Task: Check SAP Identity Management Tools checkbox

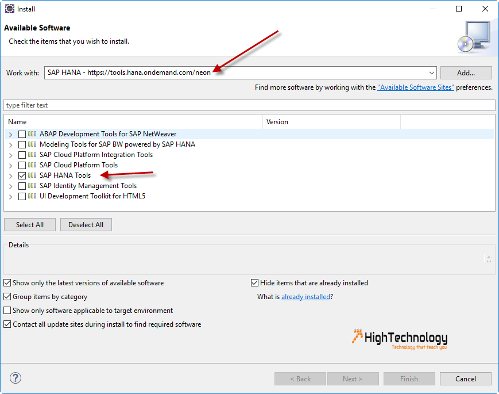Action: click(22, 186)
